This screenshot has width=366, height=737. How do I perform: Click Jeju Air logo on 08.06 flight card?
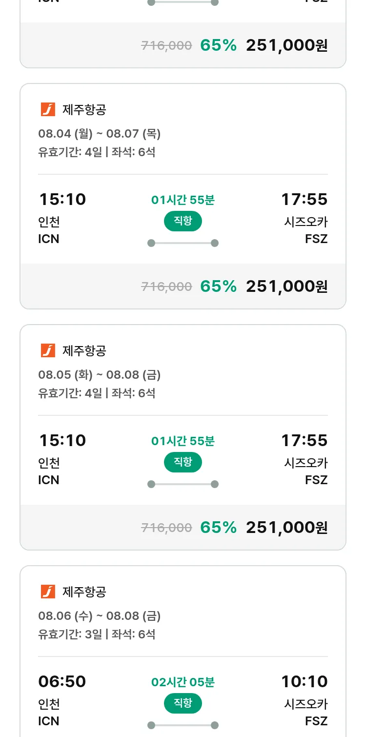tap(48, 592)
